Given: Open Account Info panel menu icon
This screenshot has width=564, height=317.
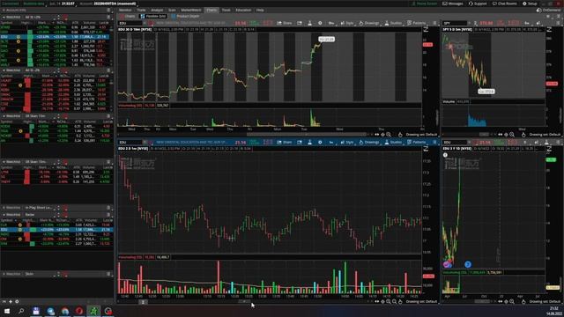Looking at the screenshot, I should (x=108, y=10).
